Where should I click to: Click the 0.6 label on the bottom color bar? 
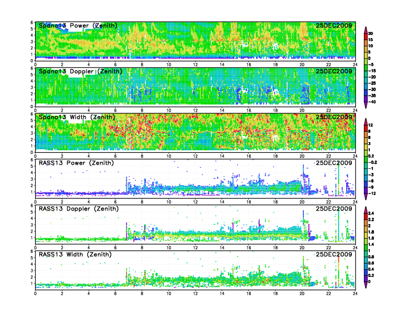click(x=371, y=263)
